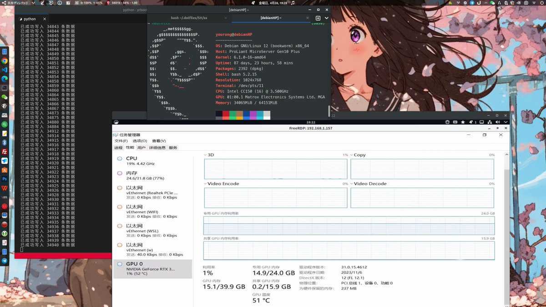Open the Bluetooth icon in dock

pyautogui.click(x=5, y=142)
